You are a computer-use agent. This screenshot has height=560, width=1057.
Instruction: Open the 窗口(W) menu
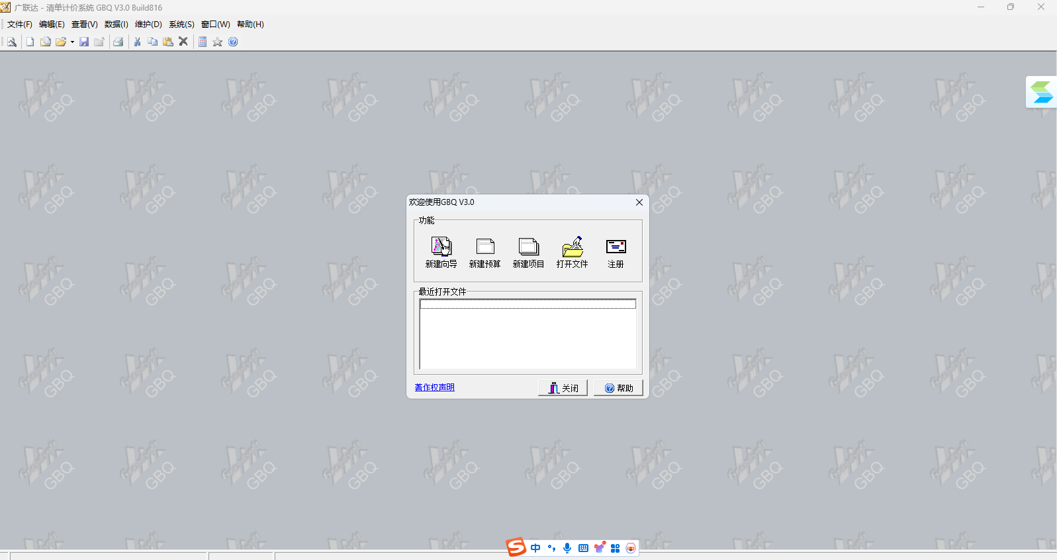(216, 24)
